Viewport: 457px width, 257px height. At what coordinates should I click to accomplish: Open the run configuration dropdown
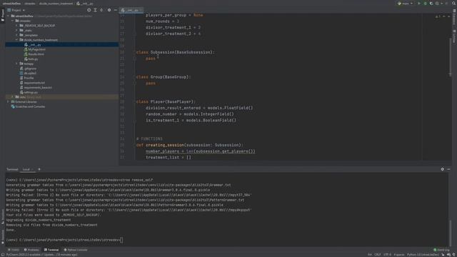tap(406, 4)
